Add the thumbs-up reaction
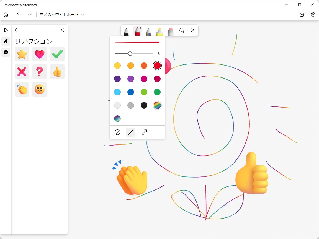Screen dimensions: 319x239 57,72
